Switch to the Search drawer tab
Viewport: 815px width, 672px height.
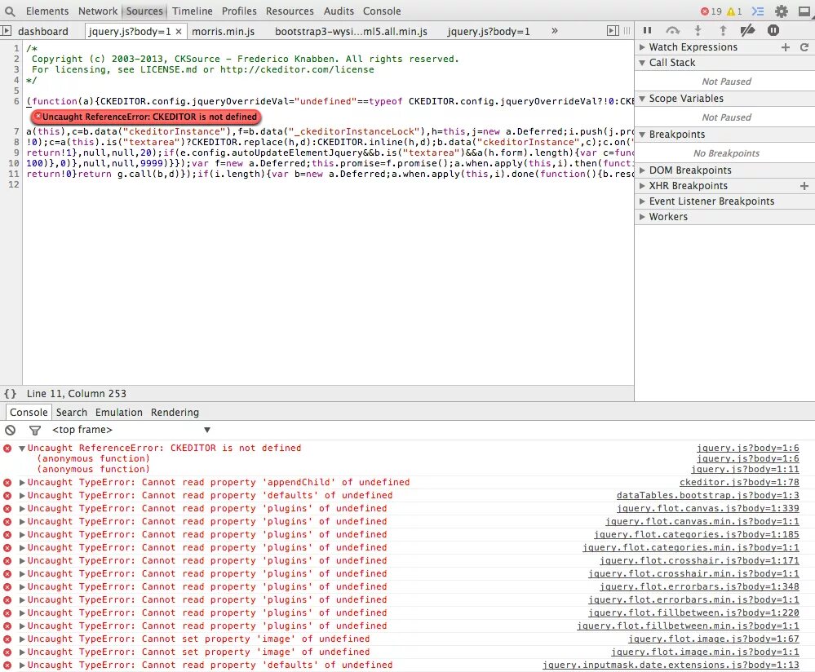tap(72, 412)
